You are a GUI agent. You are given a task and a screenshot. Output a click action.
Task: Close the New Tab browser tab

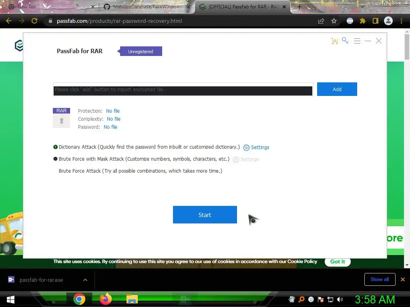pos(92,7)
